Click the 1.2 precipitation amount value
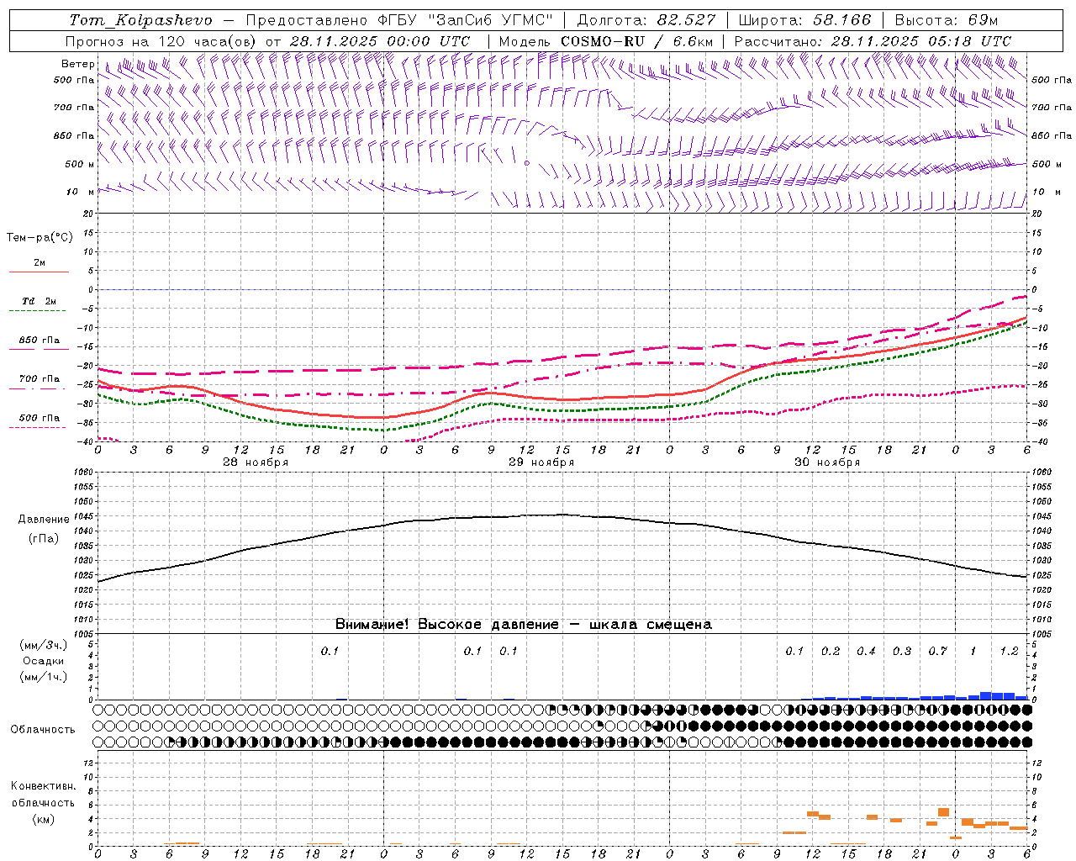Viewport: 1076px width, 861px height. [1009, 651]
